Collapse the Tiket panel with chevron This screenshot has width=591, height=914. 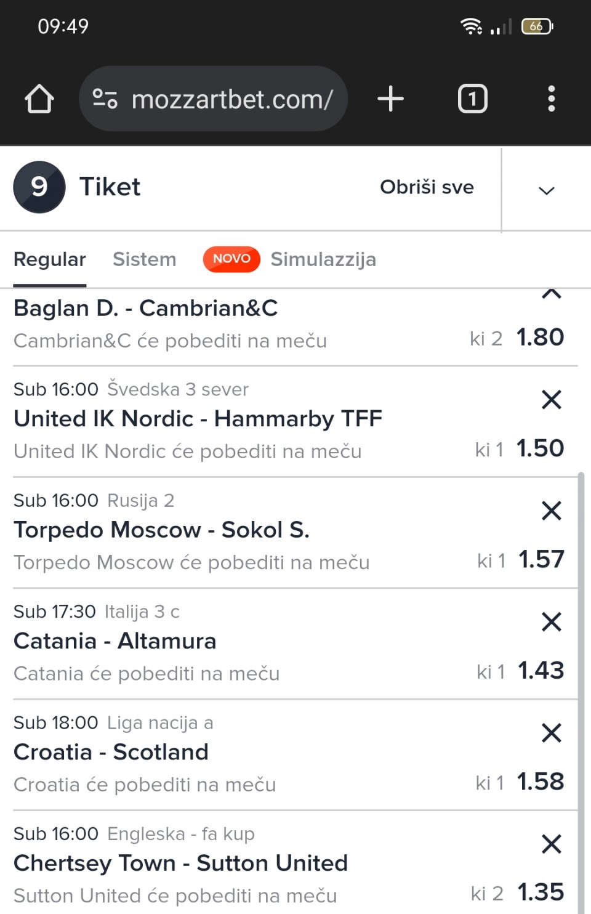click(x=546, y=190)
